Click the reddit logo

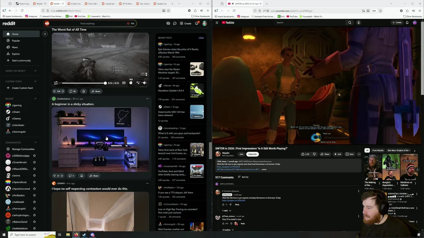(9, 23)
